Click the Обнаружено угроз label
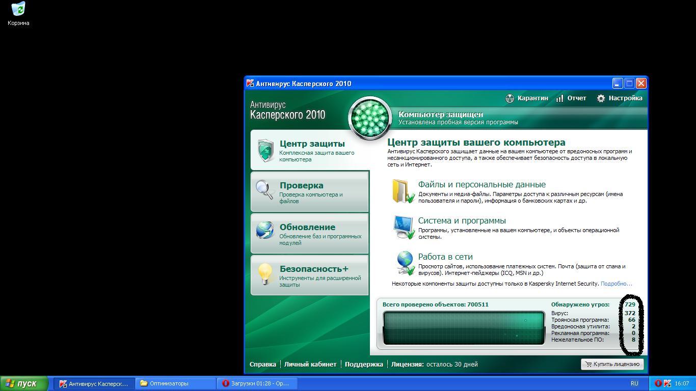Screen dimensions: 696x391 (580, 304)
